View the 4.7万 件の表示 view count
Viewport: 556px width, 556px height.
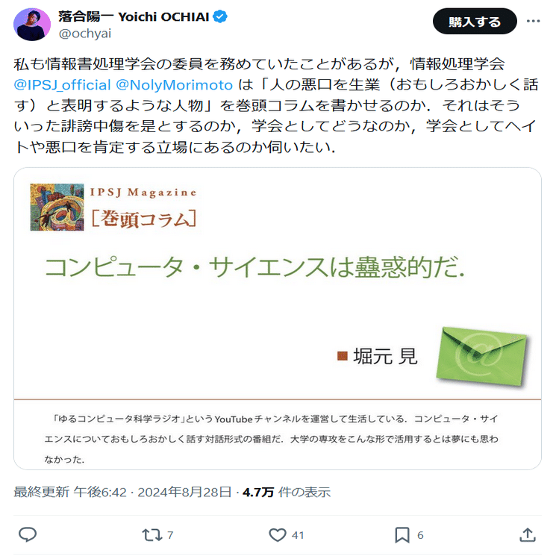[286, 492]
